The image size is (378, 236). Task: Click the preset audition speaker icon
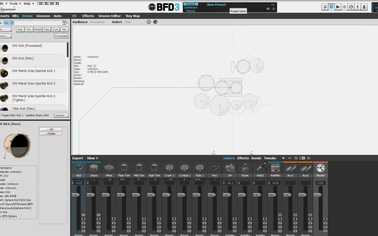pyautogui.click(x=268, y=9)
